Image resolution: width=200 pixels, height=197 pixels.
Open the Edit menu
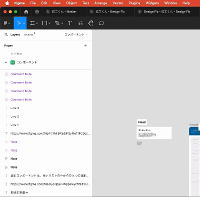coord(44,3)
